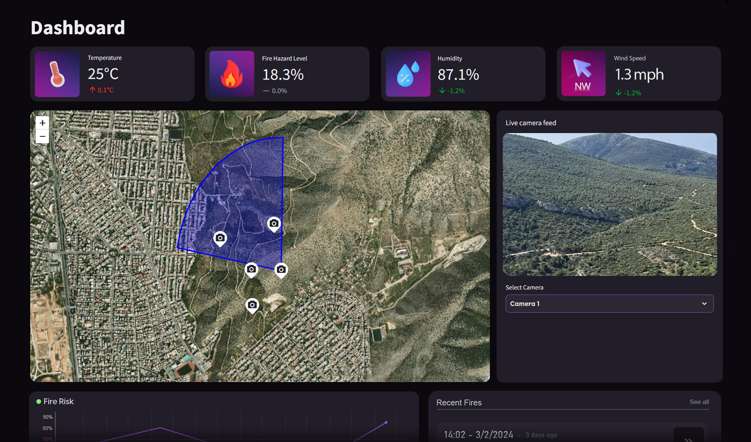
Task: Click the flame Fire Hazard Level icon
Action: click(232, 74)
